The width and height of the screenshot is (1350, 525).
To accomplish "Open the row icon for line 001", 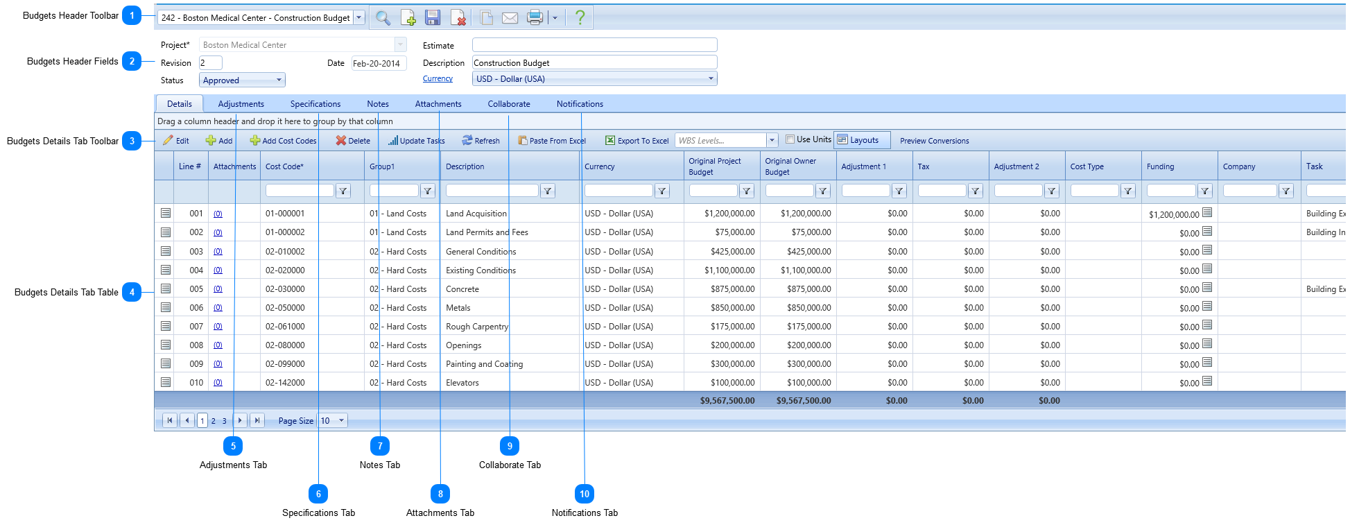I will (x=166, y=213).
